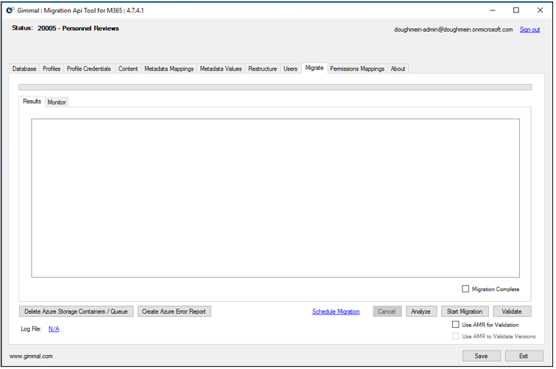Go to the Metadata Mappings tab
Screen dimensions: 556x369
(169, 68)
